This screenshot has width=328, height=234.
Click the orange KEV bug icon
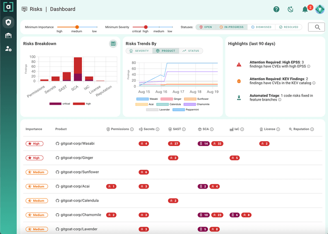[x=239, y=81]
